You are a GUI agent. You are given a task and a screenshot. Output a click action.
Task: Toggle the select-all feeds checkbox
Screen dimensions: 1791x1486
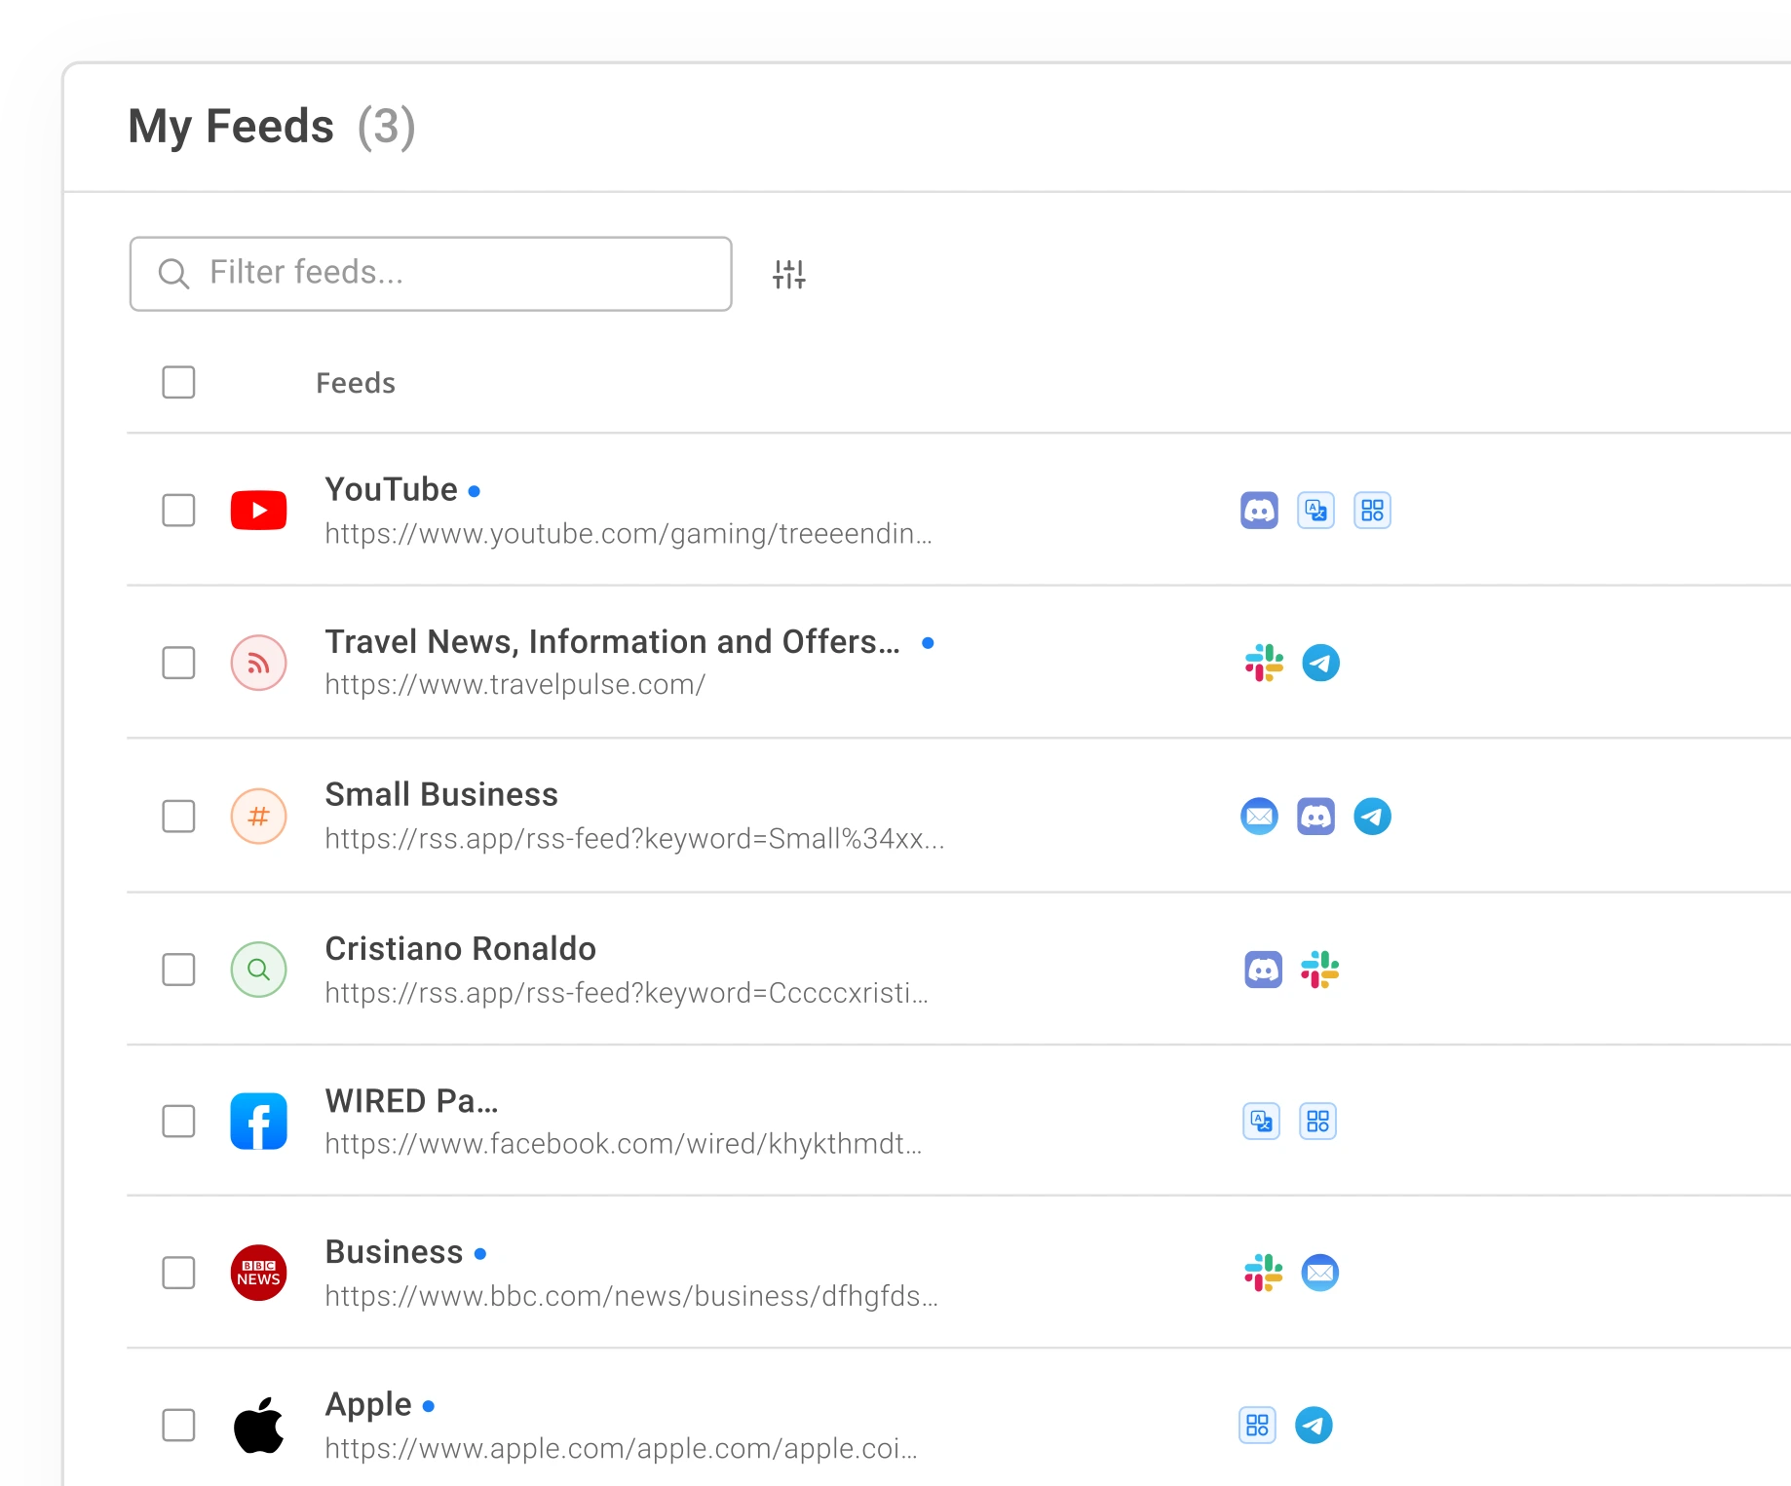[x=178, y=383]
